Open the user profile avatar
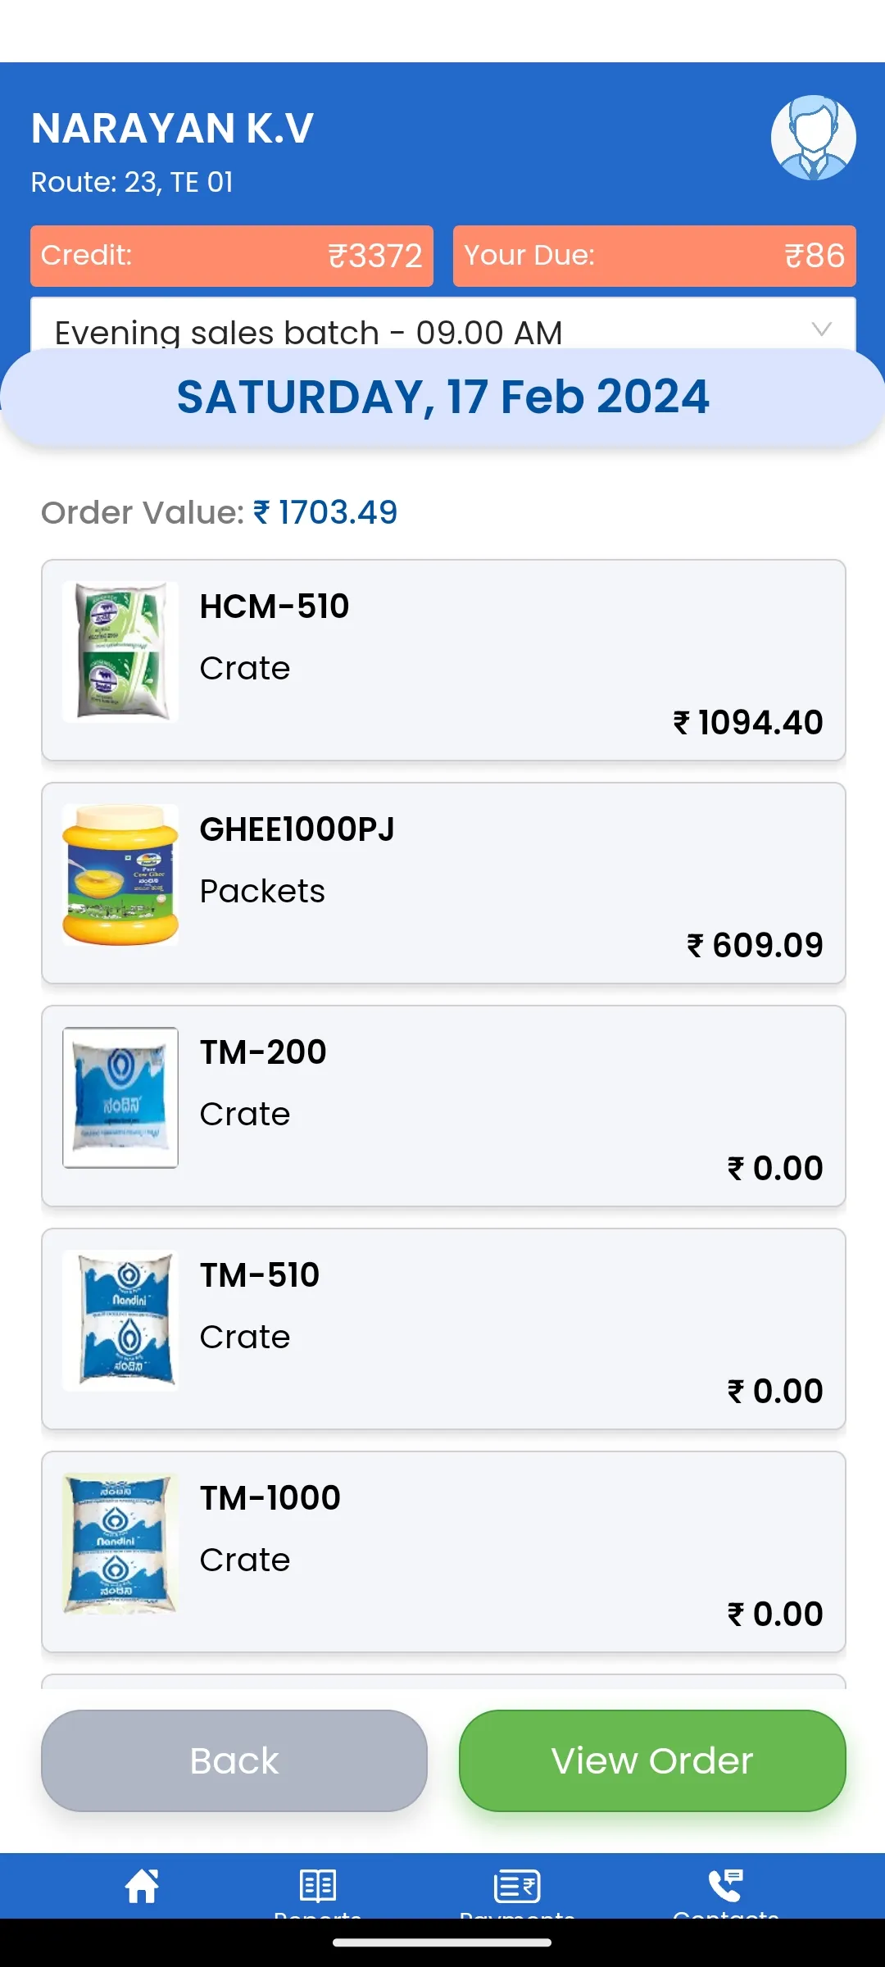Viewport: 885px width, 1967px height. [813, 138]
